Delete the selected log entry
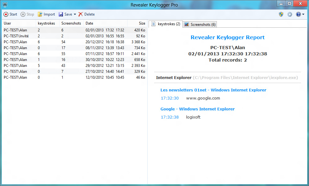The image size is (309, 186). tap(87, 14)
